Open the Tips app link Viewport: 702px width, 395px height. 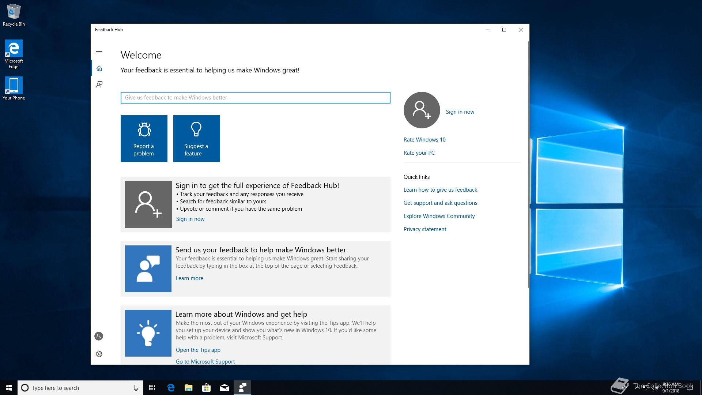pyautogui.click(x=198, y=350)
